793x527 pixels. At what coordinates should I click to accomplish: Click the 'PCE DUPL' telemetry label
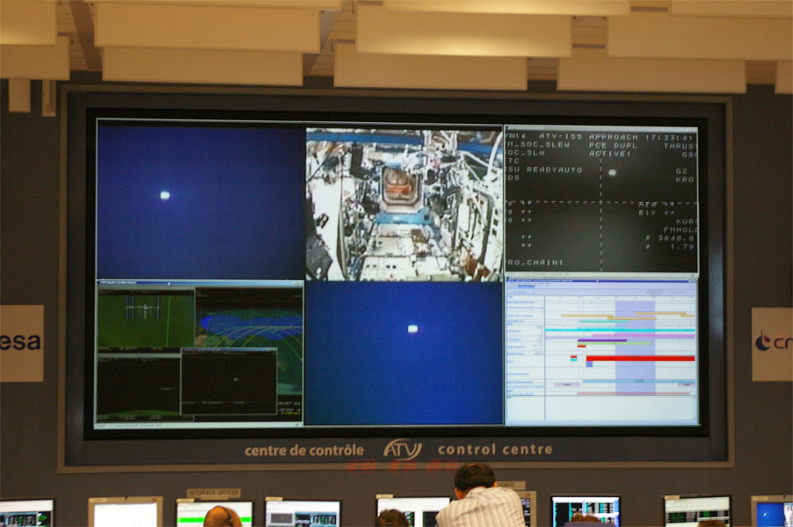point(613,146)
